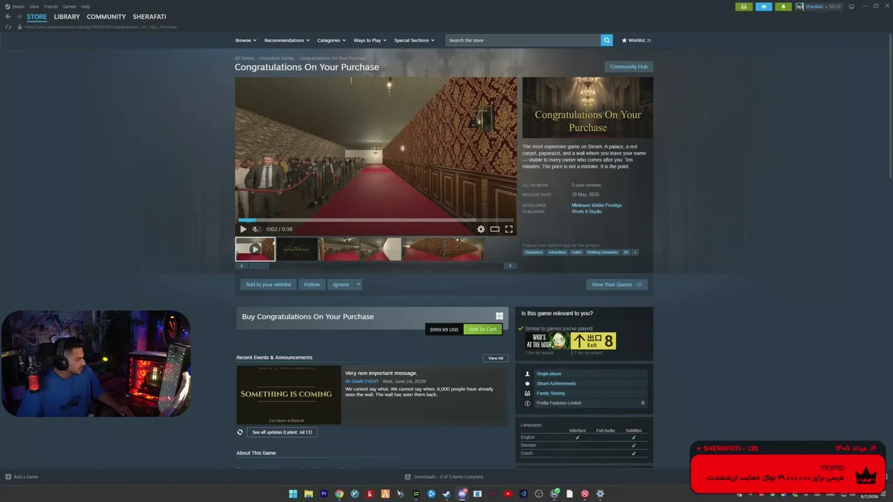
Task: Click Add to your wishlist
Action: tap(269, 284)
